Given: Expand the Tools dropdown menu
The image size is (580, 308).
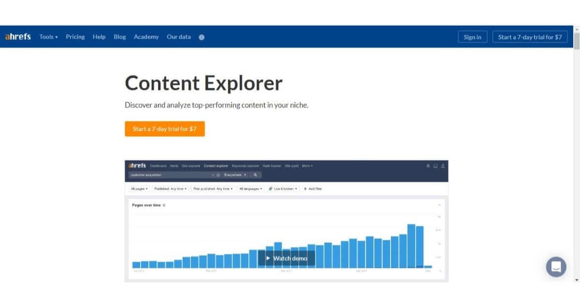Looking at the screenshot, I should click(x=48, y=37).
